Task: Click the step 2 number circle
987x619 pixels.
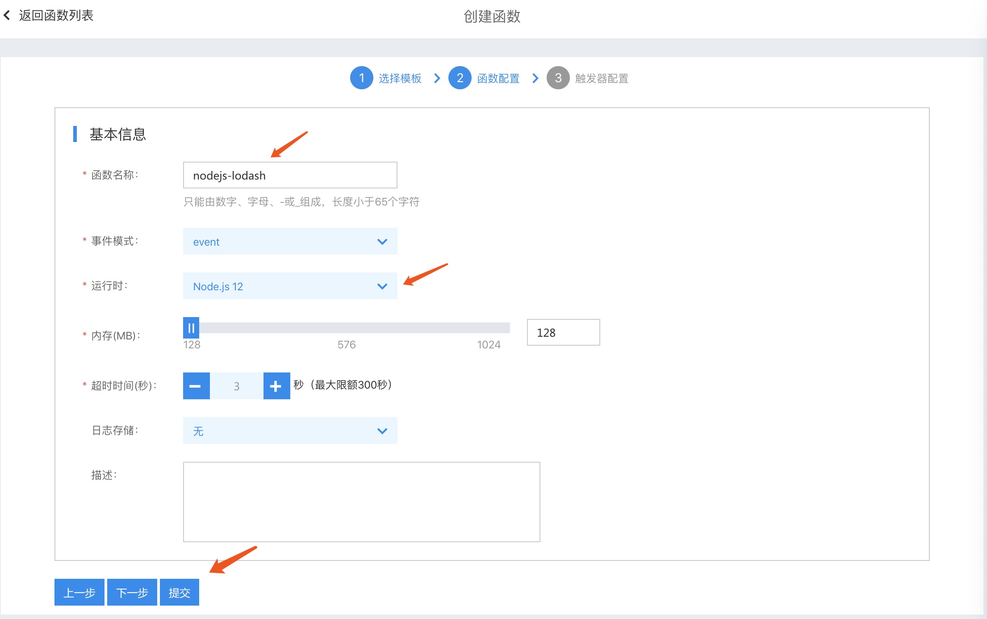Action: click(460, 78)
